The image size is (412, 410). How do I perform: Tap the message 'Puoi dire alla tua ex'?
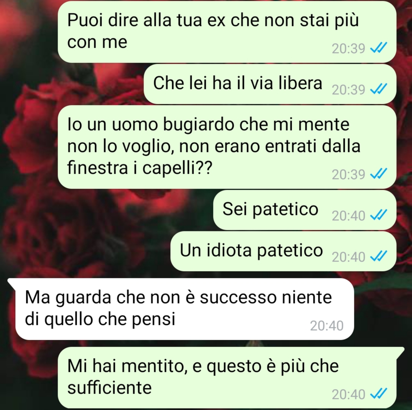[x=227, y=32]
